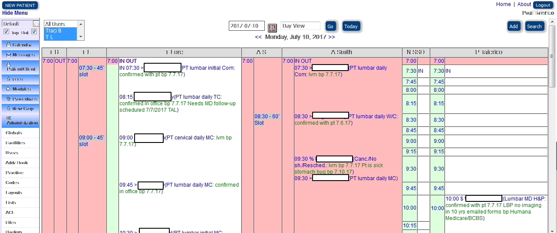Open the Default layout dropdown
The width and height of the screenshot is (557, 233).
[x=20, y=24]
